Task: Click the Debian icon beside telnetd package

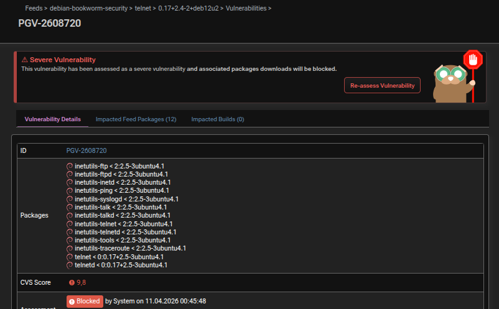Action: [x=70, y=264]
